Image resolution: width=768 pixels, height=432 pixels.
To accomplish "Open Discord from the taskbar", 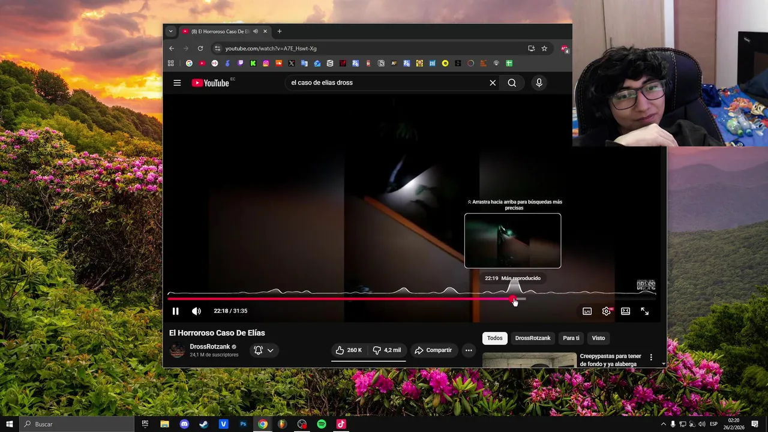I will click(x=184, y=424).
